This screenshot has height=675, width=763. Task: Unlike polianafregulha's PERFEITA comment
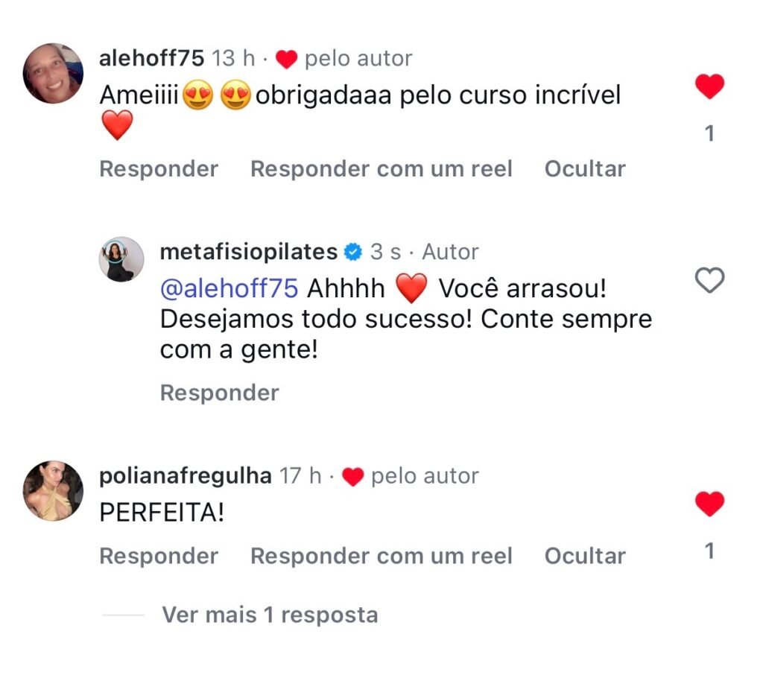[709, 504]
